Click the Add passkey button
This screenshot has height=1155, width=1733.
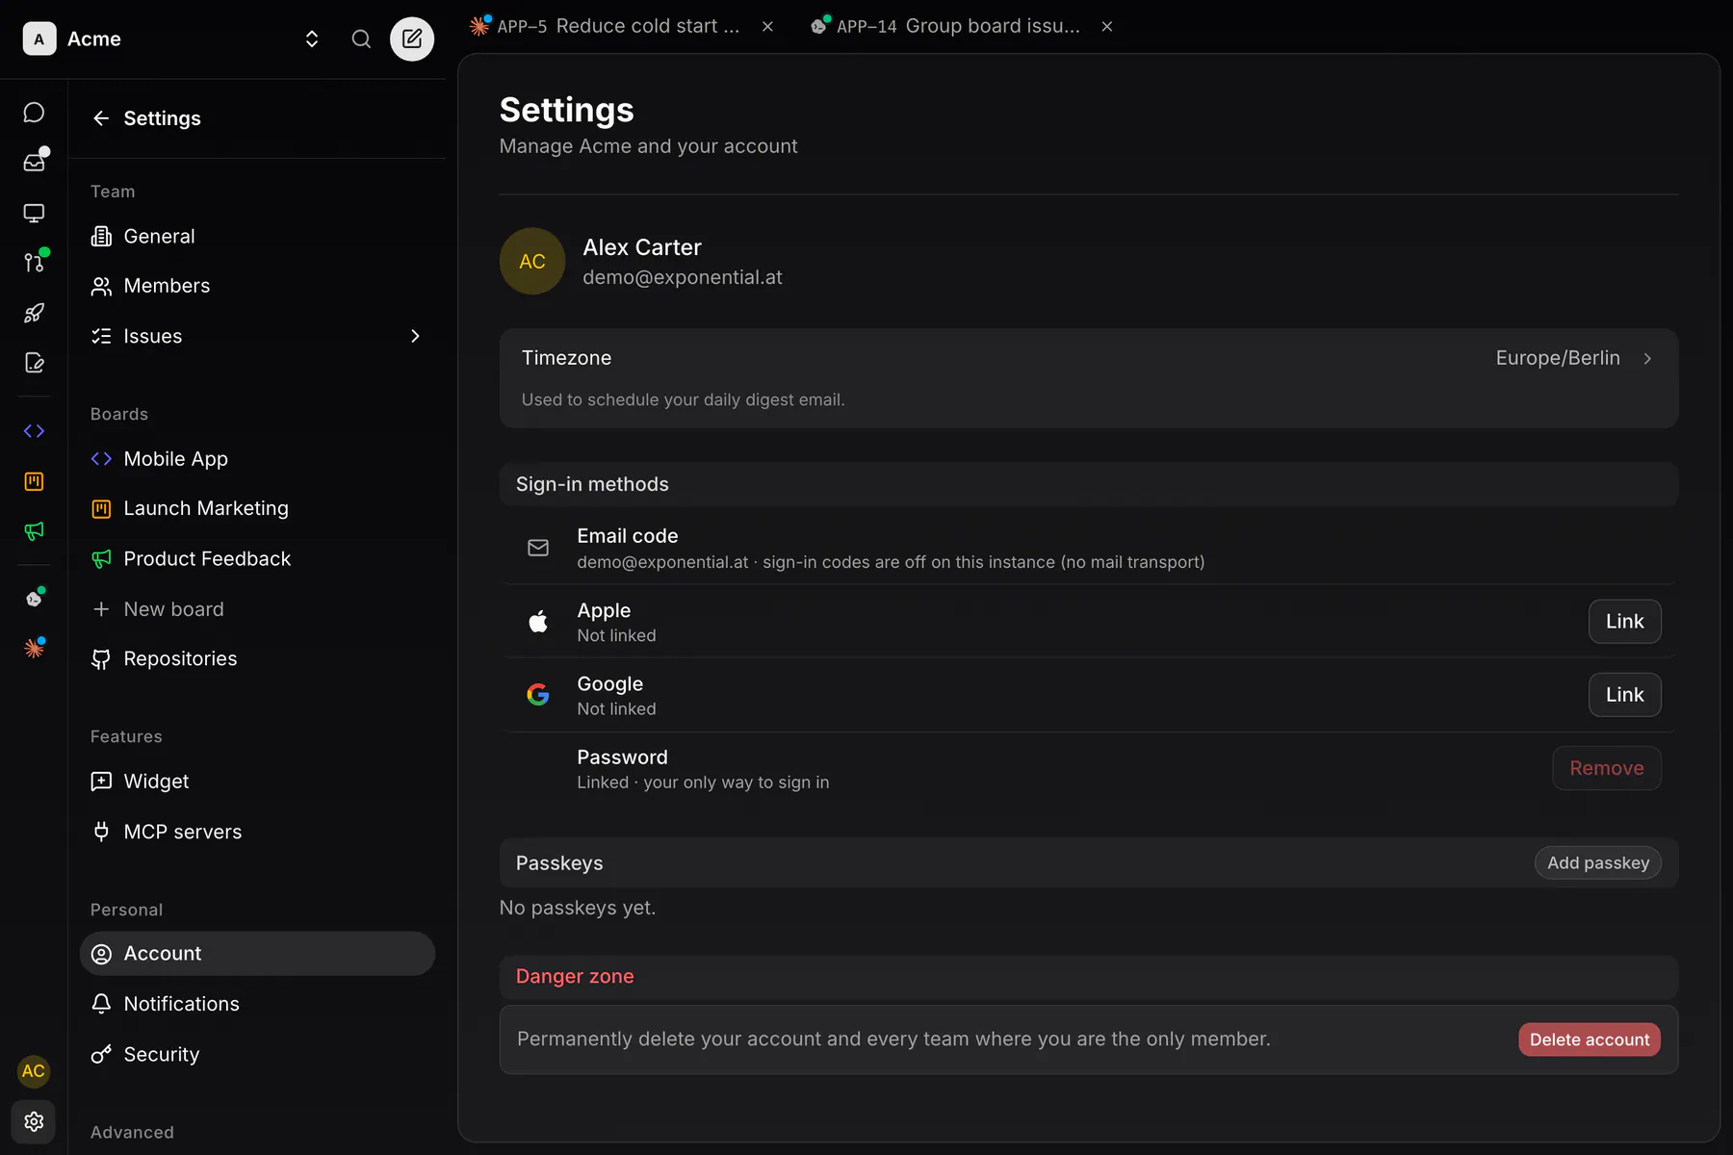click(1597, 863)
